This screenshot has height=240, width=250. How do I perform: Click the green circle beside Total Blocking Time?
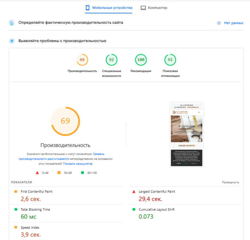[x=16, y=209]
